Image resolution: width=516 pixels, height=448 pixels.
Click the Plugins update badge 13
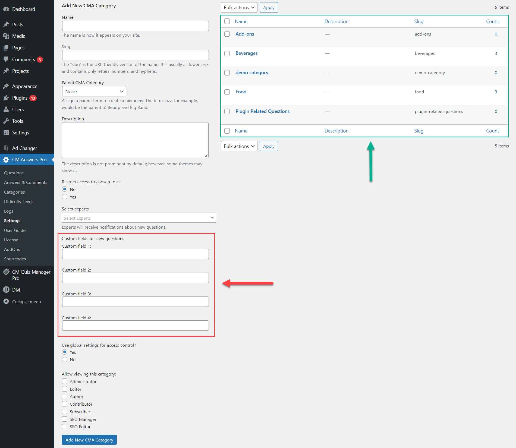[x=33, y=98]
